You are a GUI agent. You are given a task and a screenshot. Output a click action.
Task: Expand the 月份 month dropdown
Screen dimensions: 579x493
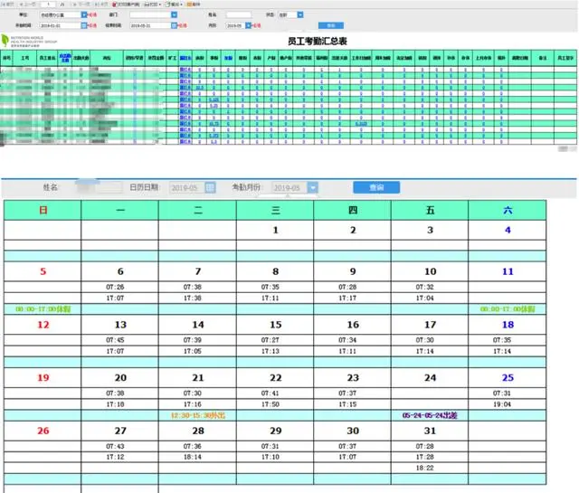click(x=249, y=25)
